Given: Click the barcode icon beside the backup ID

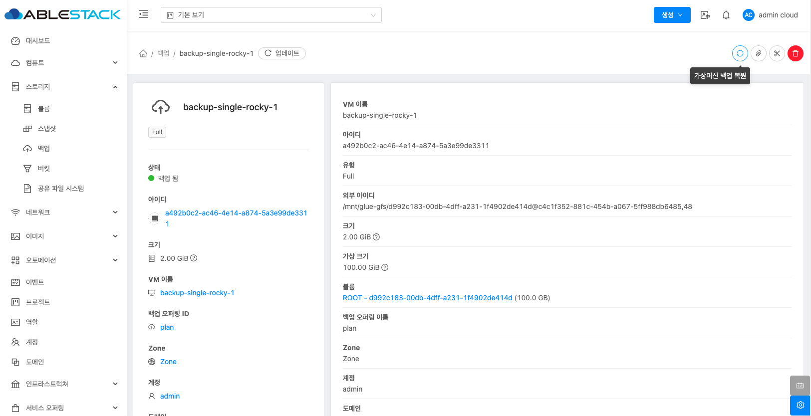Looking at the screenshot, I should (x=154, y=218).
